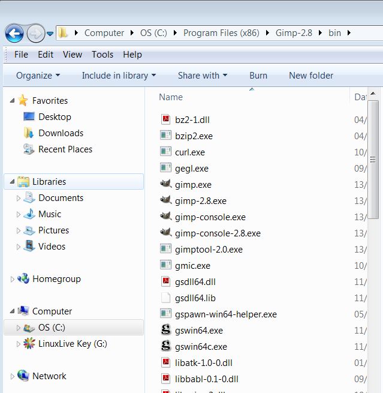Click OS (C:) in the address breadcrumb
This screenshot has width=383, height=393.
(x=153, y=33)
